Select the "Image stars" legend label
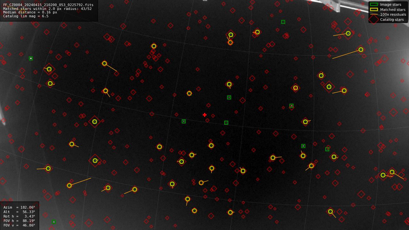 pyautogui.click(x=390, y=4)
